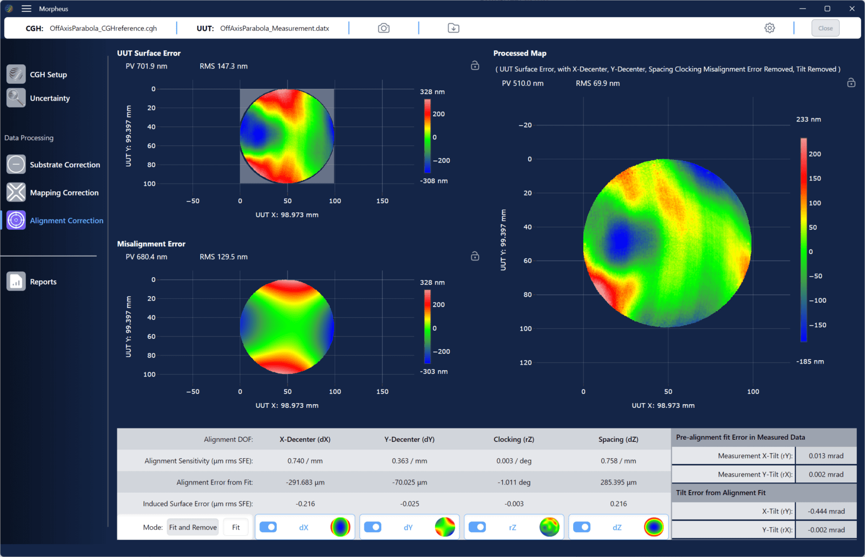Turn off the dZ Spacing switch

(582, 527)
